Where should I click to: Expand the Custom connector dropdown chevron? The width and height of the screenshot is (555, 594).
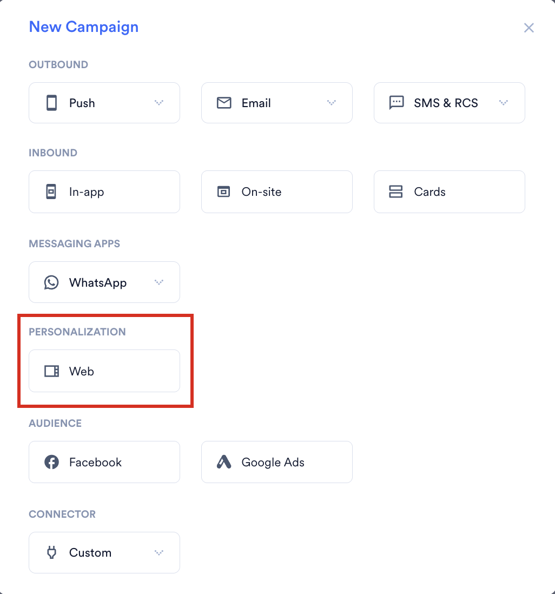pyautogui.click(x=159, y=553)
